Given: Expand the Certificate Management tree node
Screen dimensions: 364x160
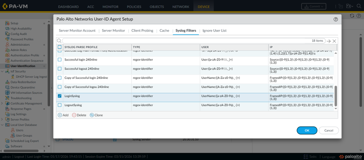Looking at the screenshot, I should click(x=2, y=104).
